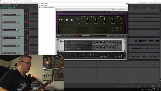Click the plus button beside Program dropdown
This screenshot has width=161, height=91.
pyautogui.click(x=111, y=10)
